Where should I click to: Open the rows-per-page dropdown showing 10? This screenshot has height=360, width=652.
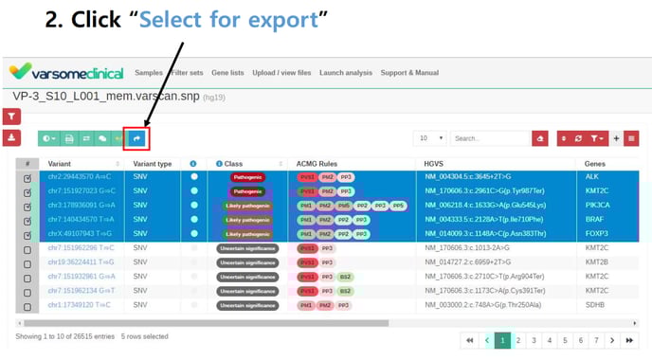[x=430, y=138]
